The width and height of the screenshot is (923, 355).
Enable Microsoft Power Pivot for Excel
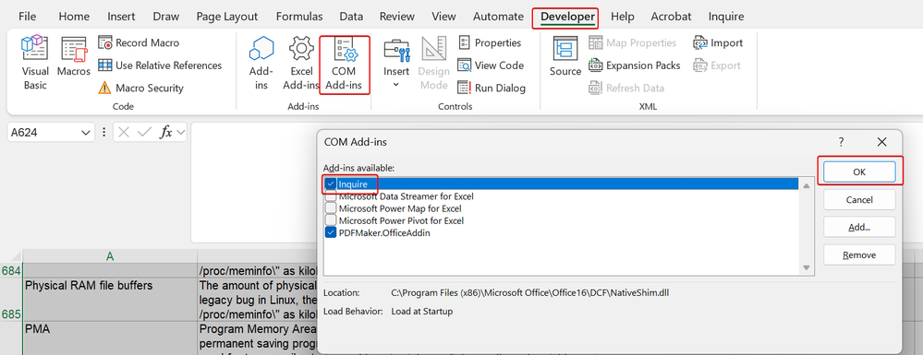(331, 220)
